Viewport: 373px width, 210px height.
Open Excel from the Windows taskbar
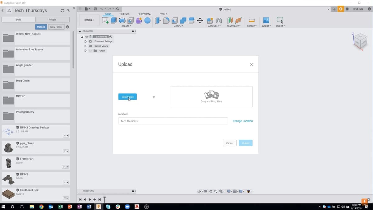(x=60, y=207)
